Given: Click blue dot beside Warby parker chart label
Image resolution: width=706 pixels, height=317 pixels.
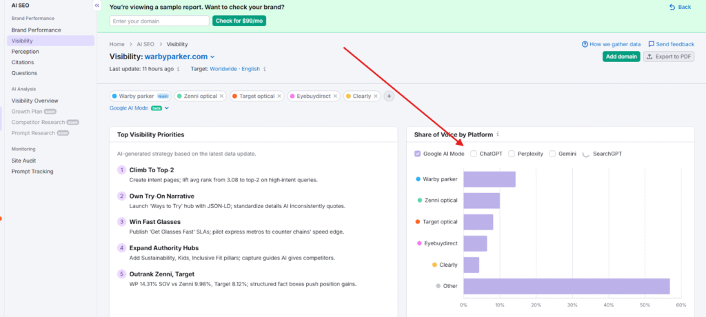Looking at the screenshot, I should click(x=418, y=179).
